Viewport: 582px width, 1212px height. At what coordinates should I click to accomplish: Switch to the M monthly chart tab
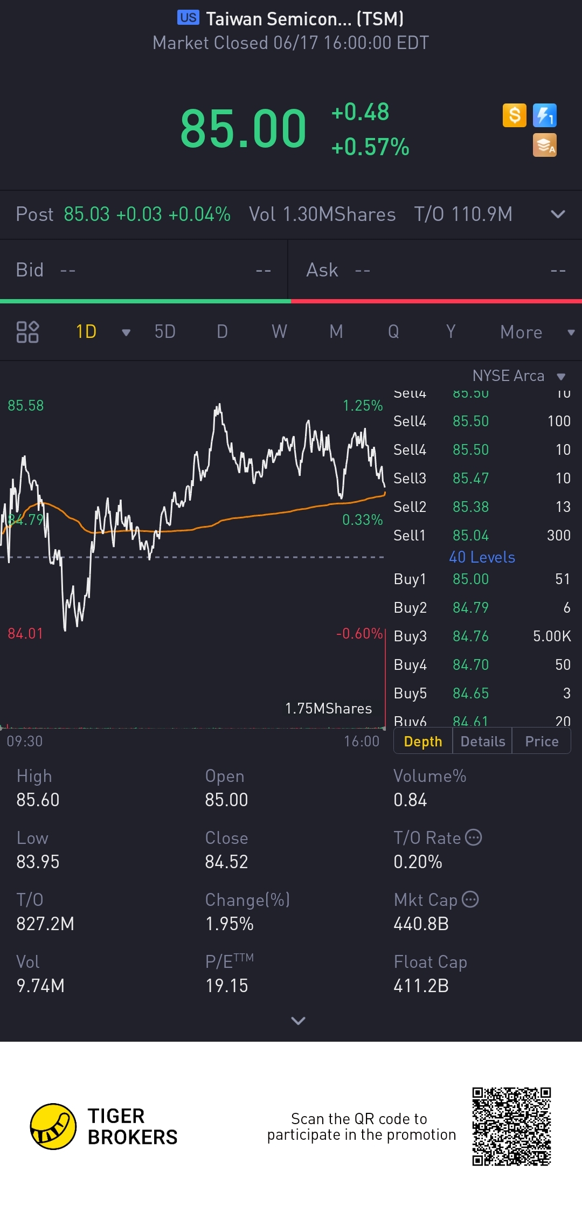pos(336,332)
